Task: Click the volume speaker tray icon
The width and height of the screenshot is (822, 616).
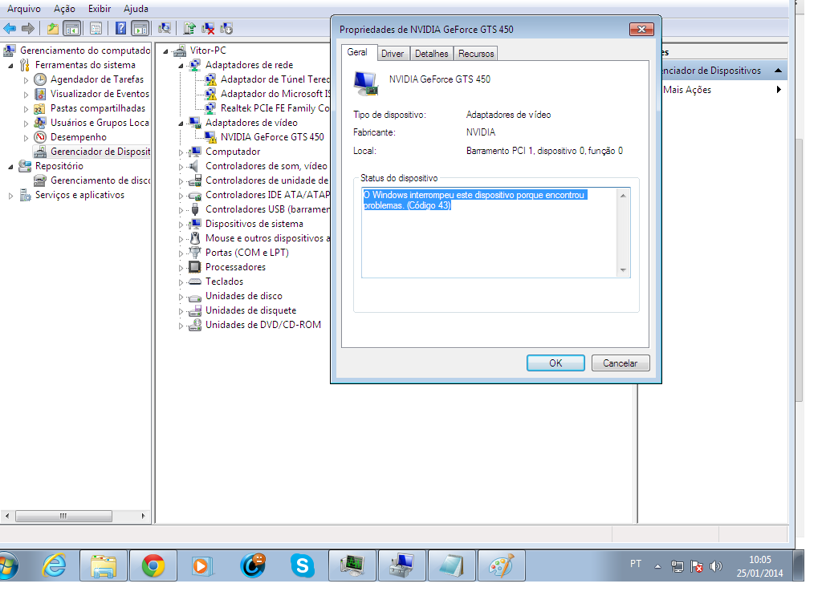Action: point(715,566)
